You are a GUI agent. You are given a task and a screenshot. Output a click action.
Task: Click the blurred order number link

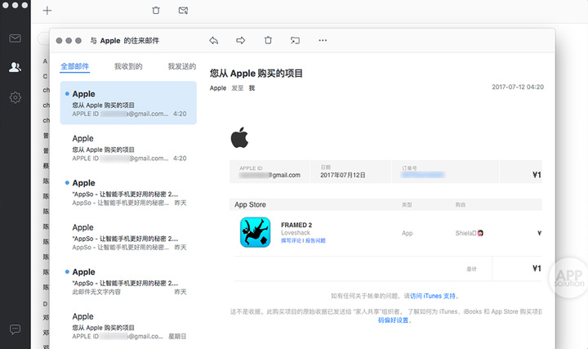[x=423, y=175]
